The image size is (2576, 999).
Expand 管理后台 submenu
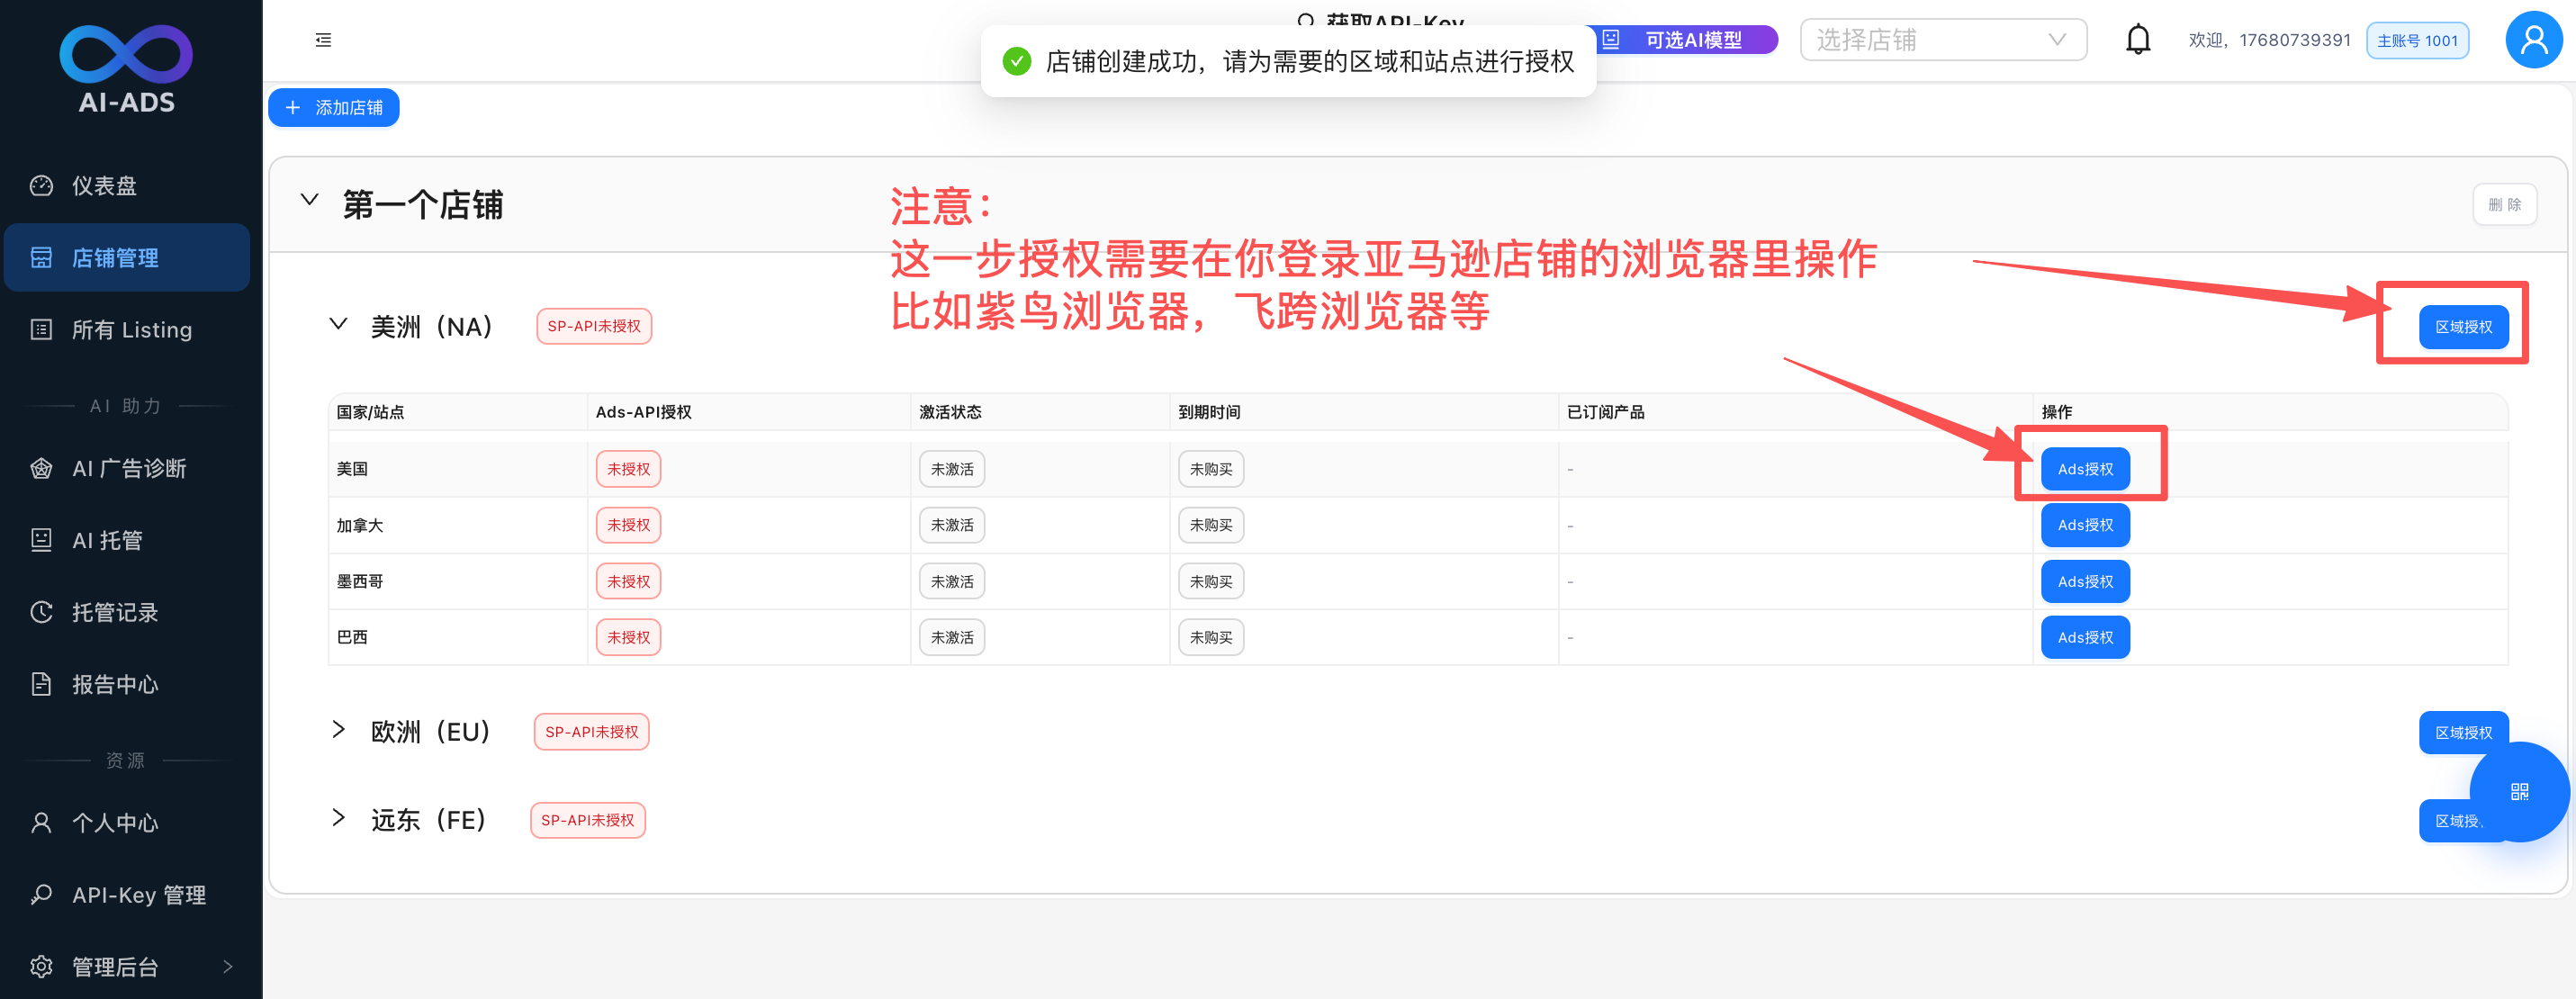126,966
